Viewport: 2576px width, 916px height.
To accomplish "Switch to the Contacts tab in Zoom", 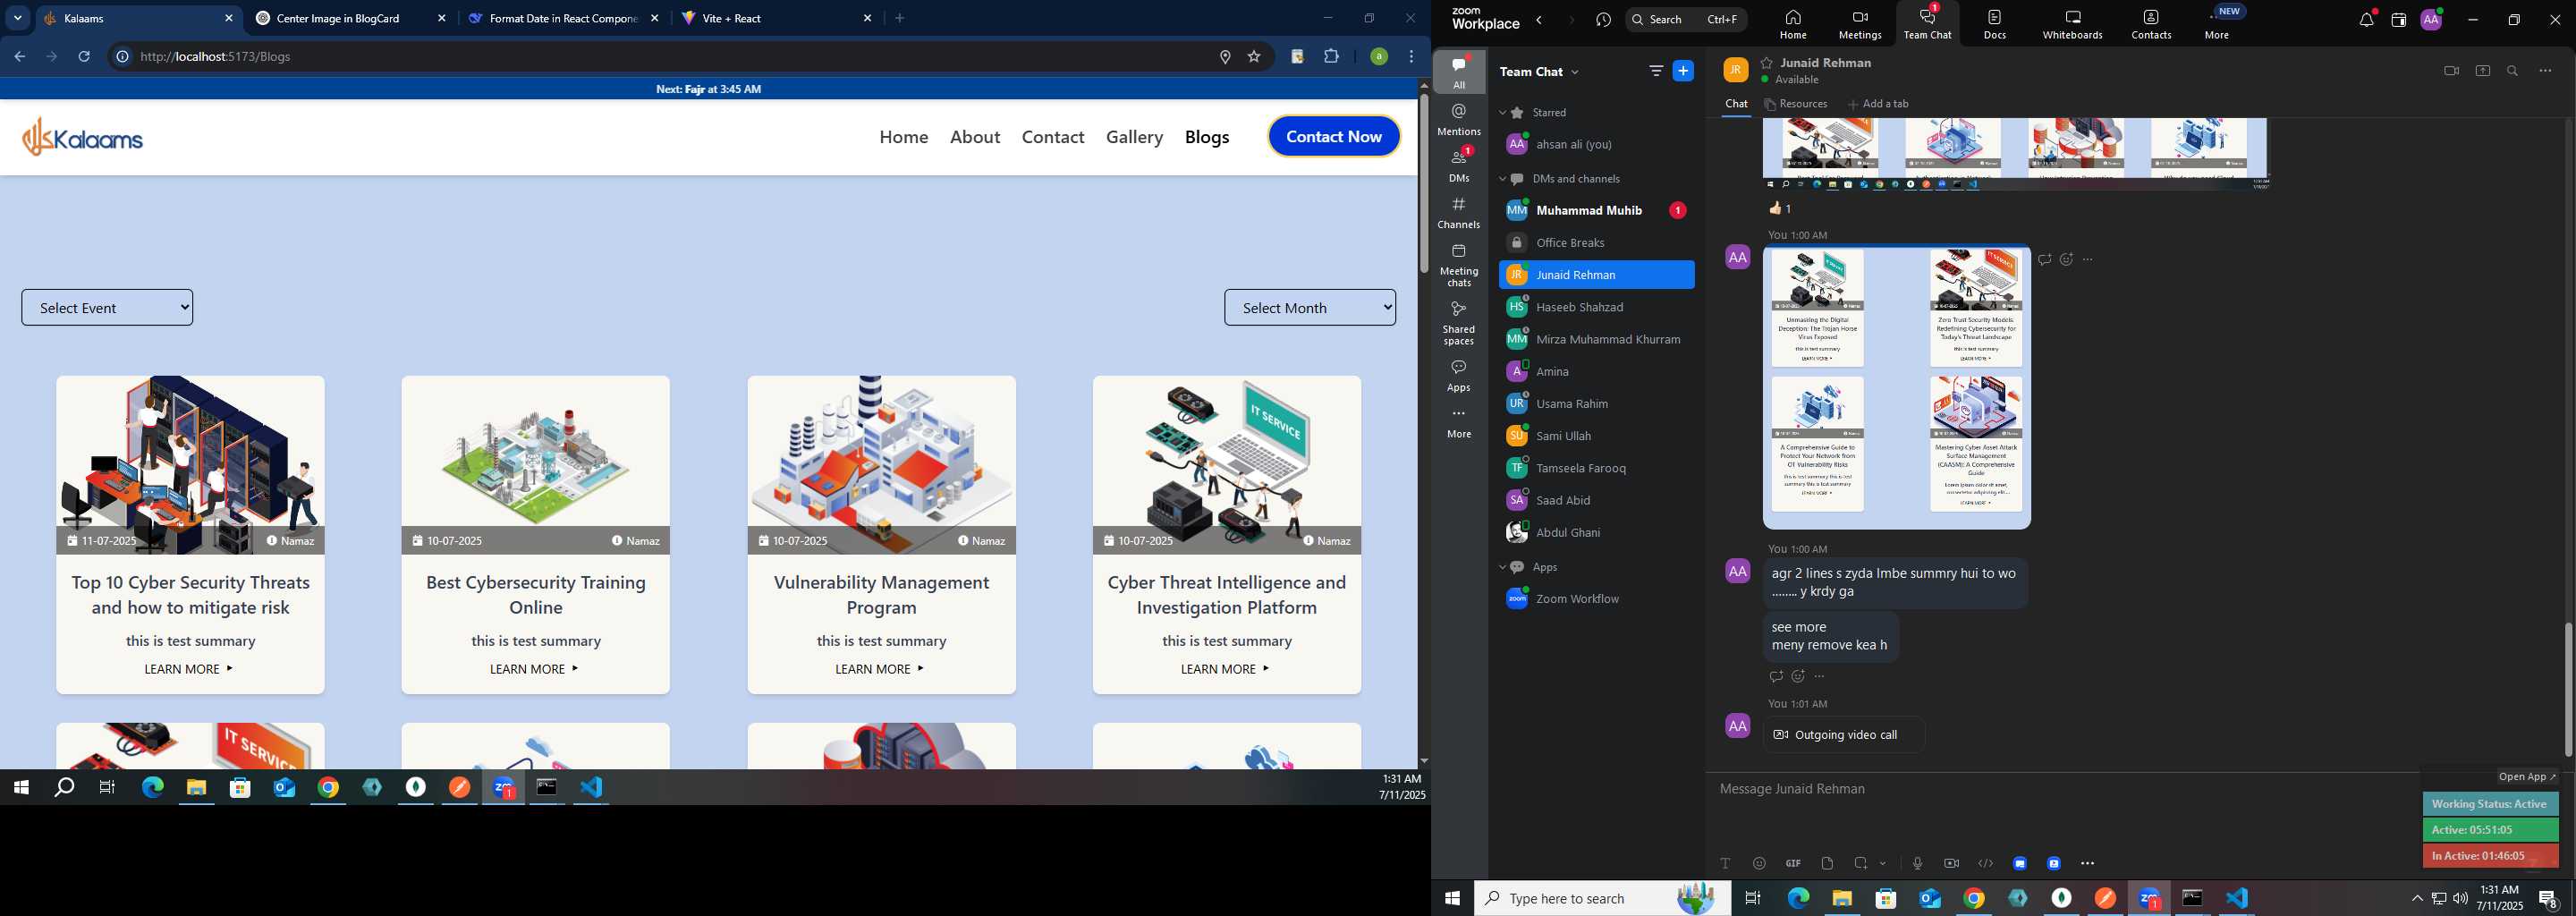I will (2151, 24).
